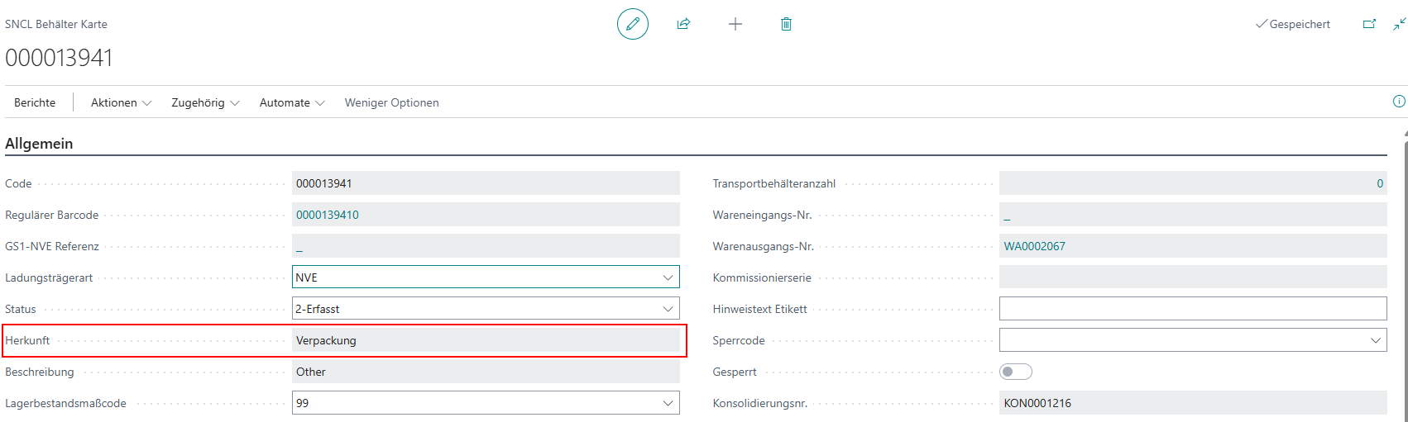The width and height of the screenshot is (1408, 422).
Task: Click the plus icon to create new
Action: point(735,24)
